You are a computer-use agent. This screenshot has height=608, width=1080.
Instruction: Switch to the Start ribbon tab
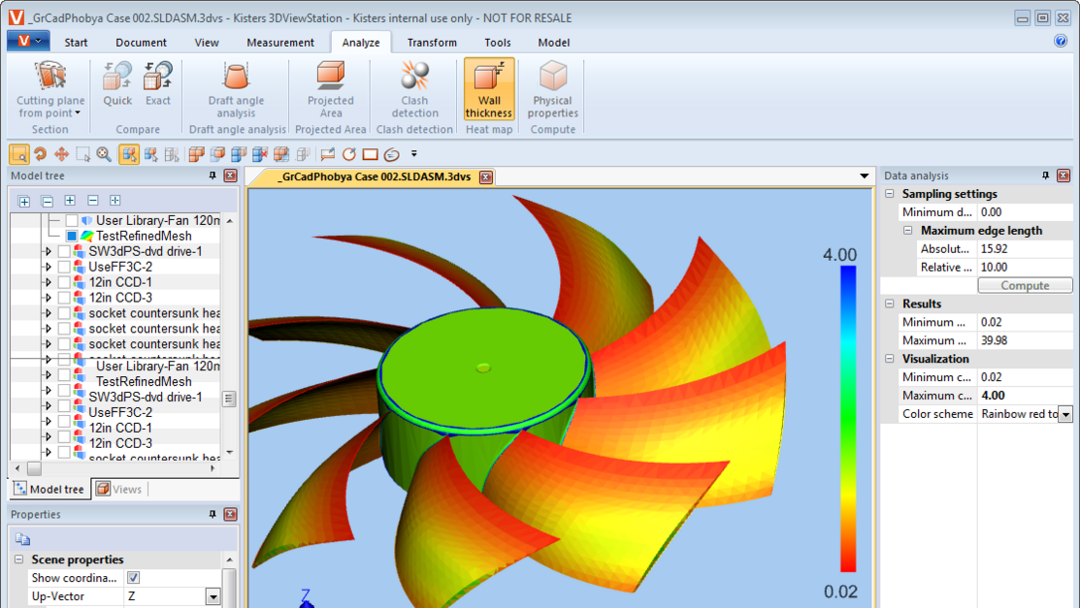tap(76, 43)
